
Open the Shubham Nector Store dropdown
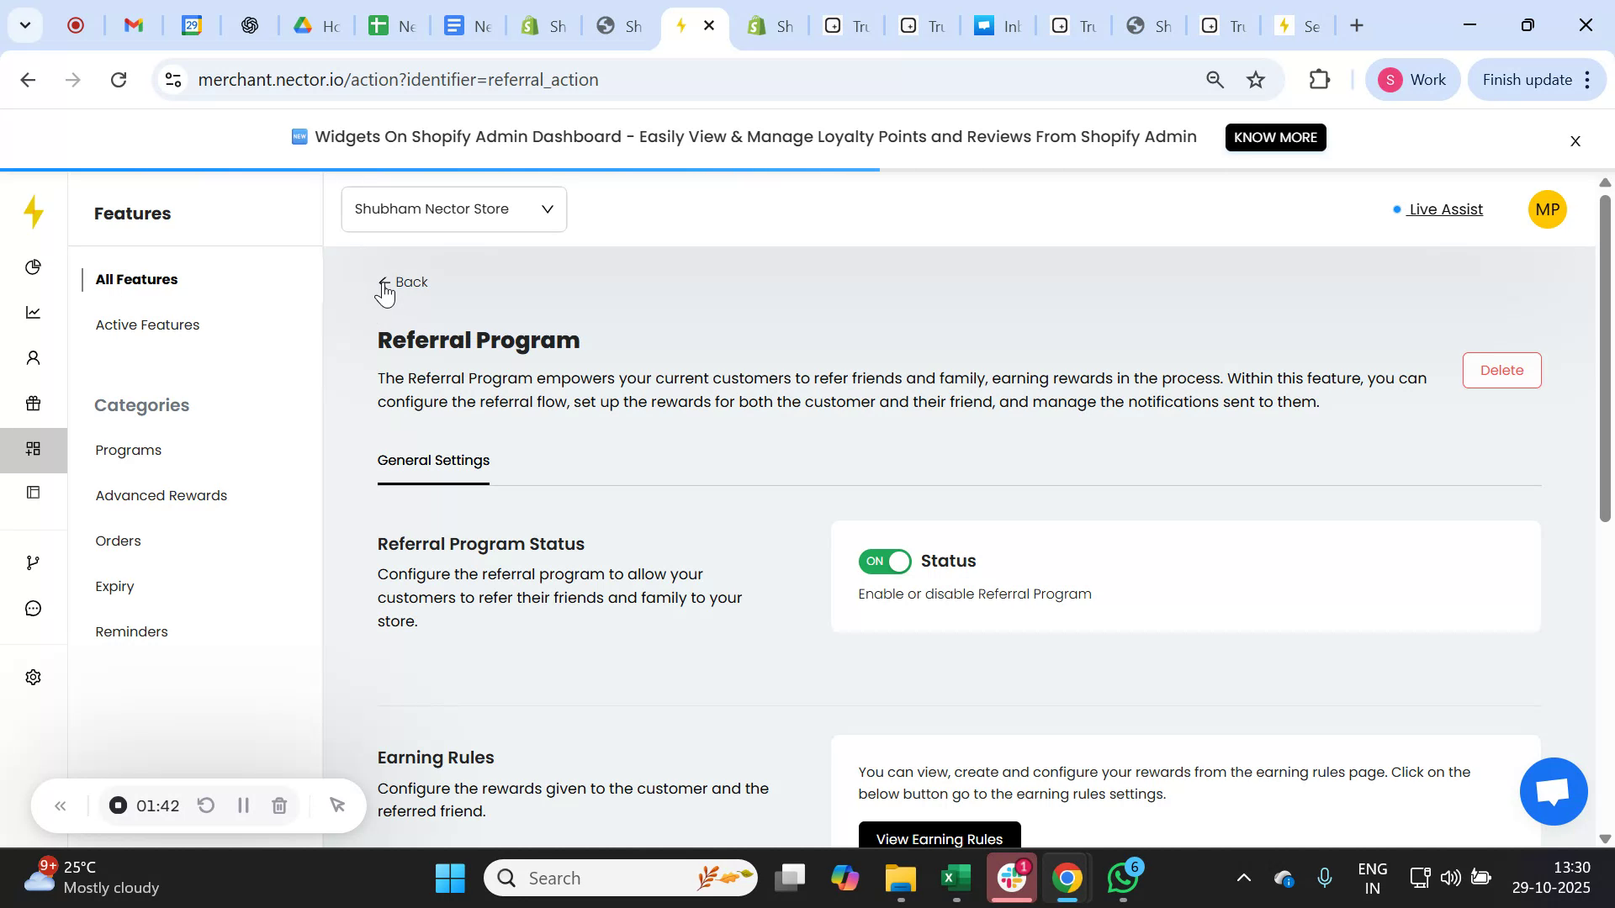coord(453,209)
